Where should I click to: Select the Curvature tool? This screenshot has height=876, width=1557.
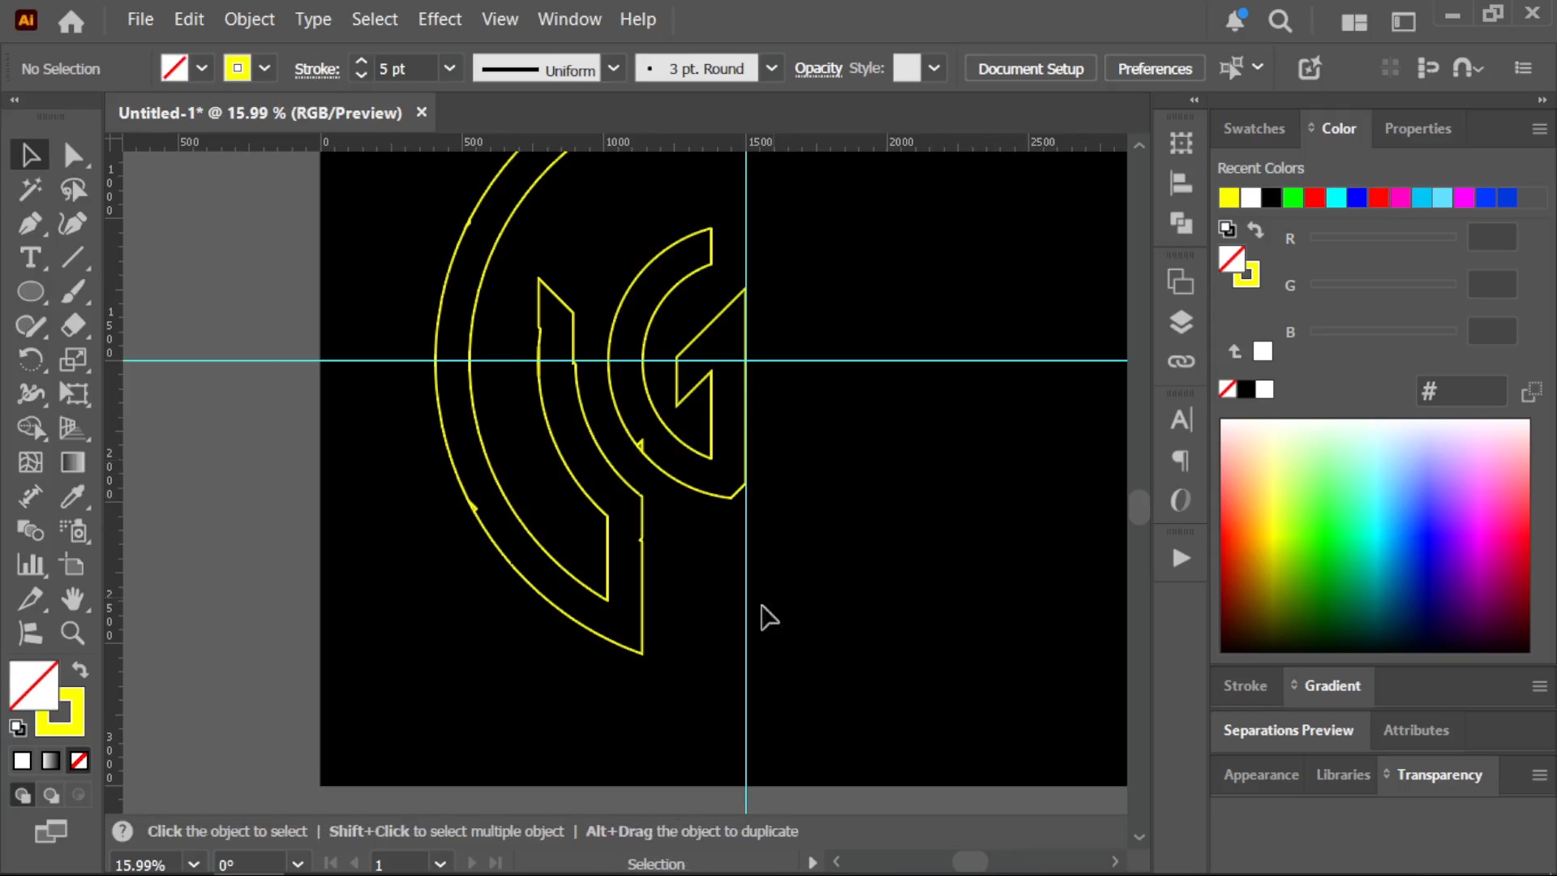[x=73, y=223]
